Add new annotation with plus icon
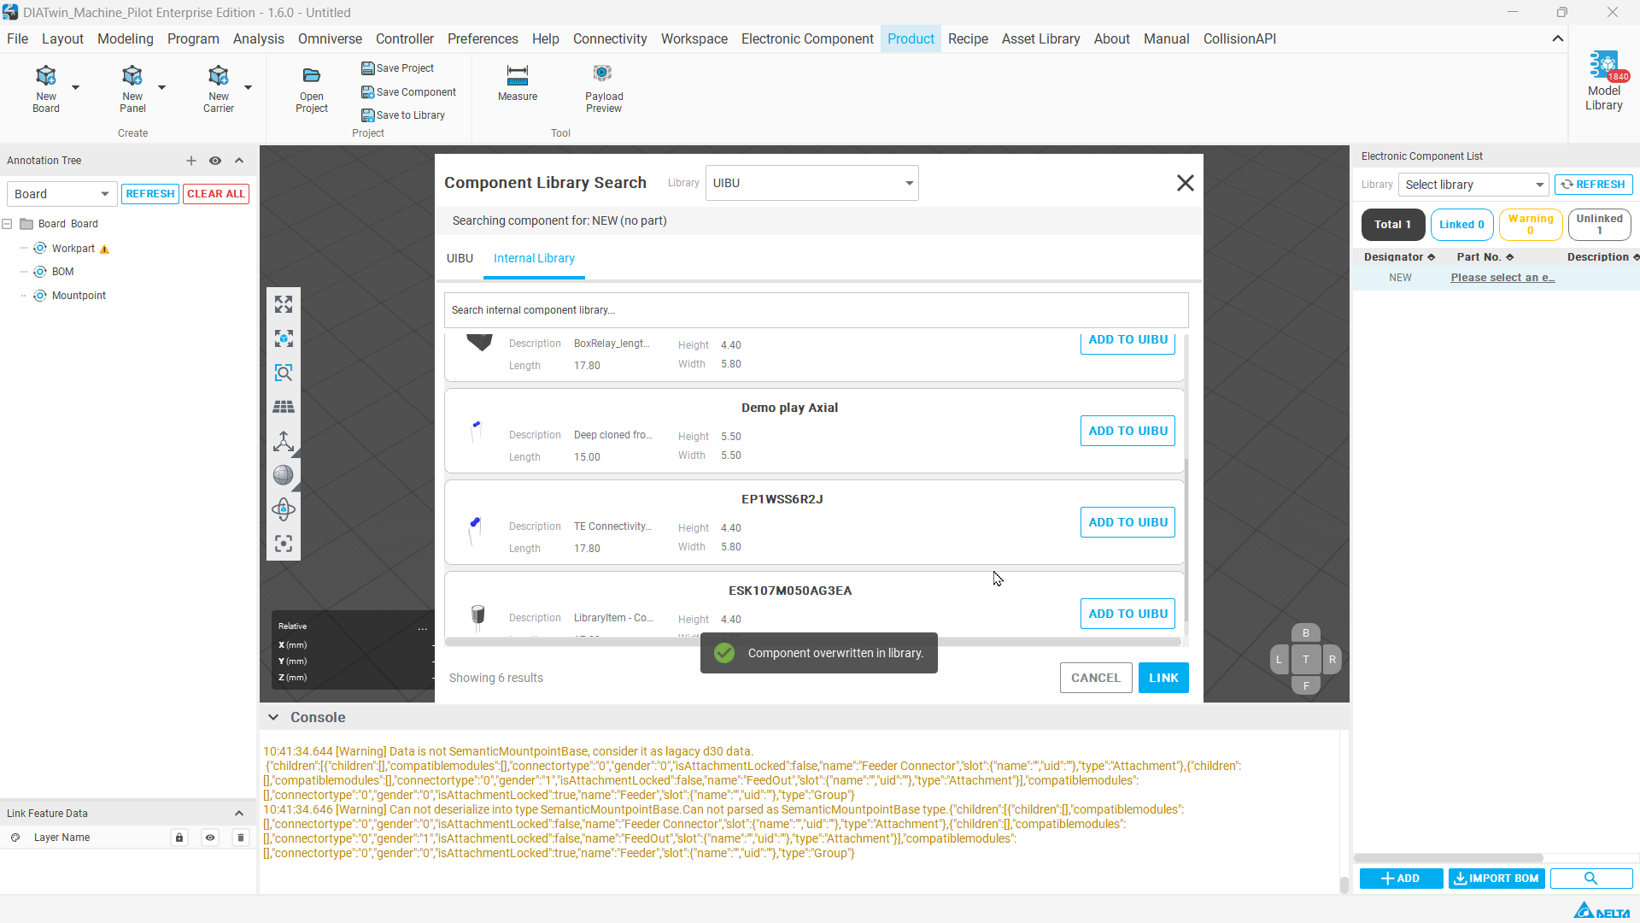The image size is (1640, 923). [x=191, y=161]
